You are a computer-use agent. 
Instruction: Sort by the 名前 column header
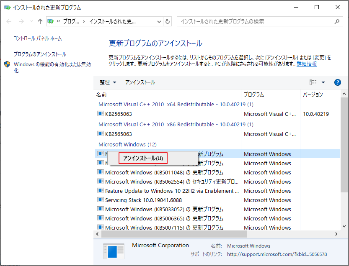[x=168, y=95]
